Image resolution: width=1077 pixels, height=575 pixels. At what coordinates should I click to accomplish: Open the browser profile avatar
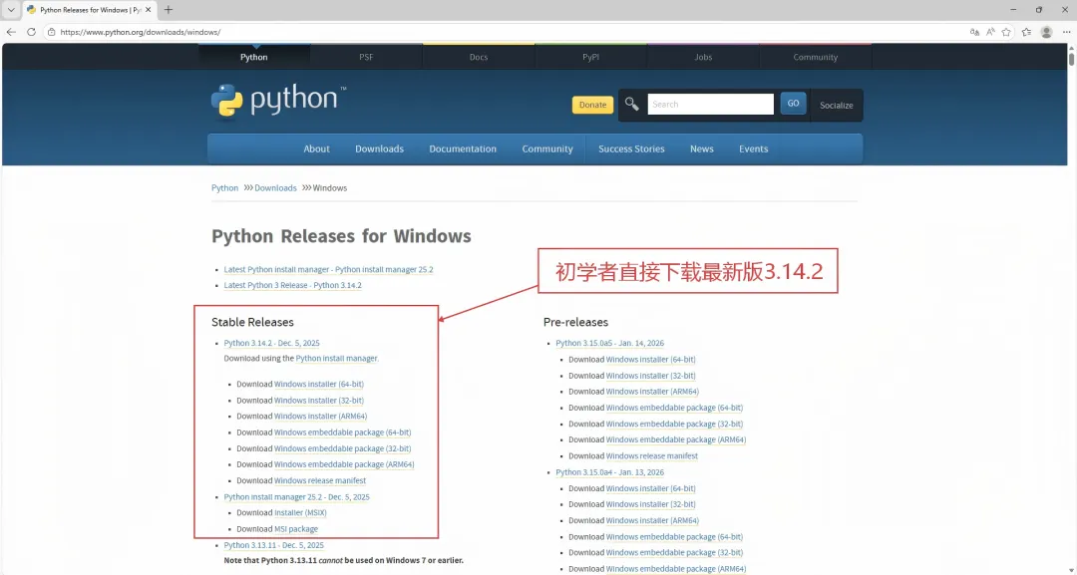click(1046, 32)
